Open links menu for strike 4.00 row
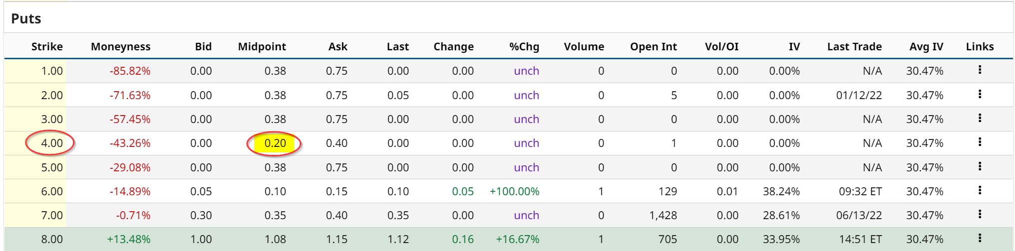This screenshot has width=1015, height=251. click(x=980, y=142)
